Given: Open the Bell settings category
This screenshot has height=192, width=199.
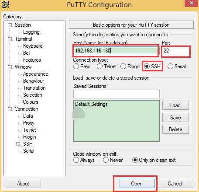Looking at the screenshot, I should [27, 53].
